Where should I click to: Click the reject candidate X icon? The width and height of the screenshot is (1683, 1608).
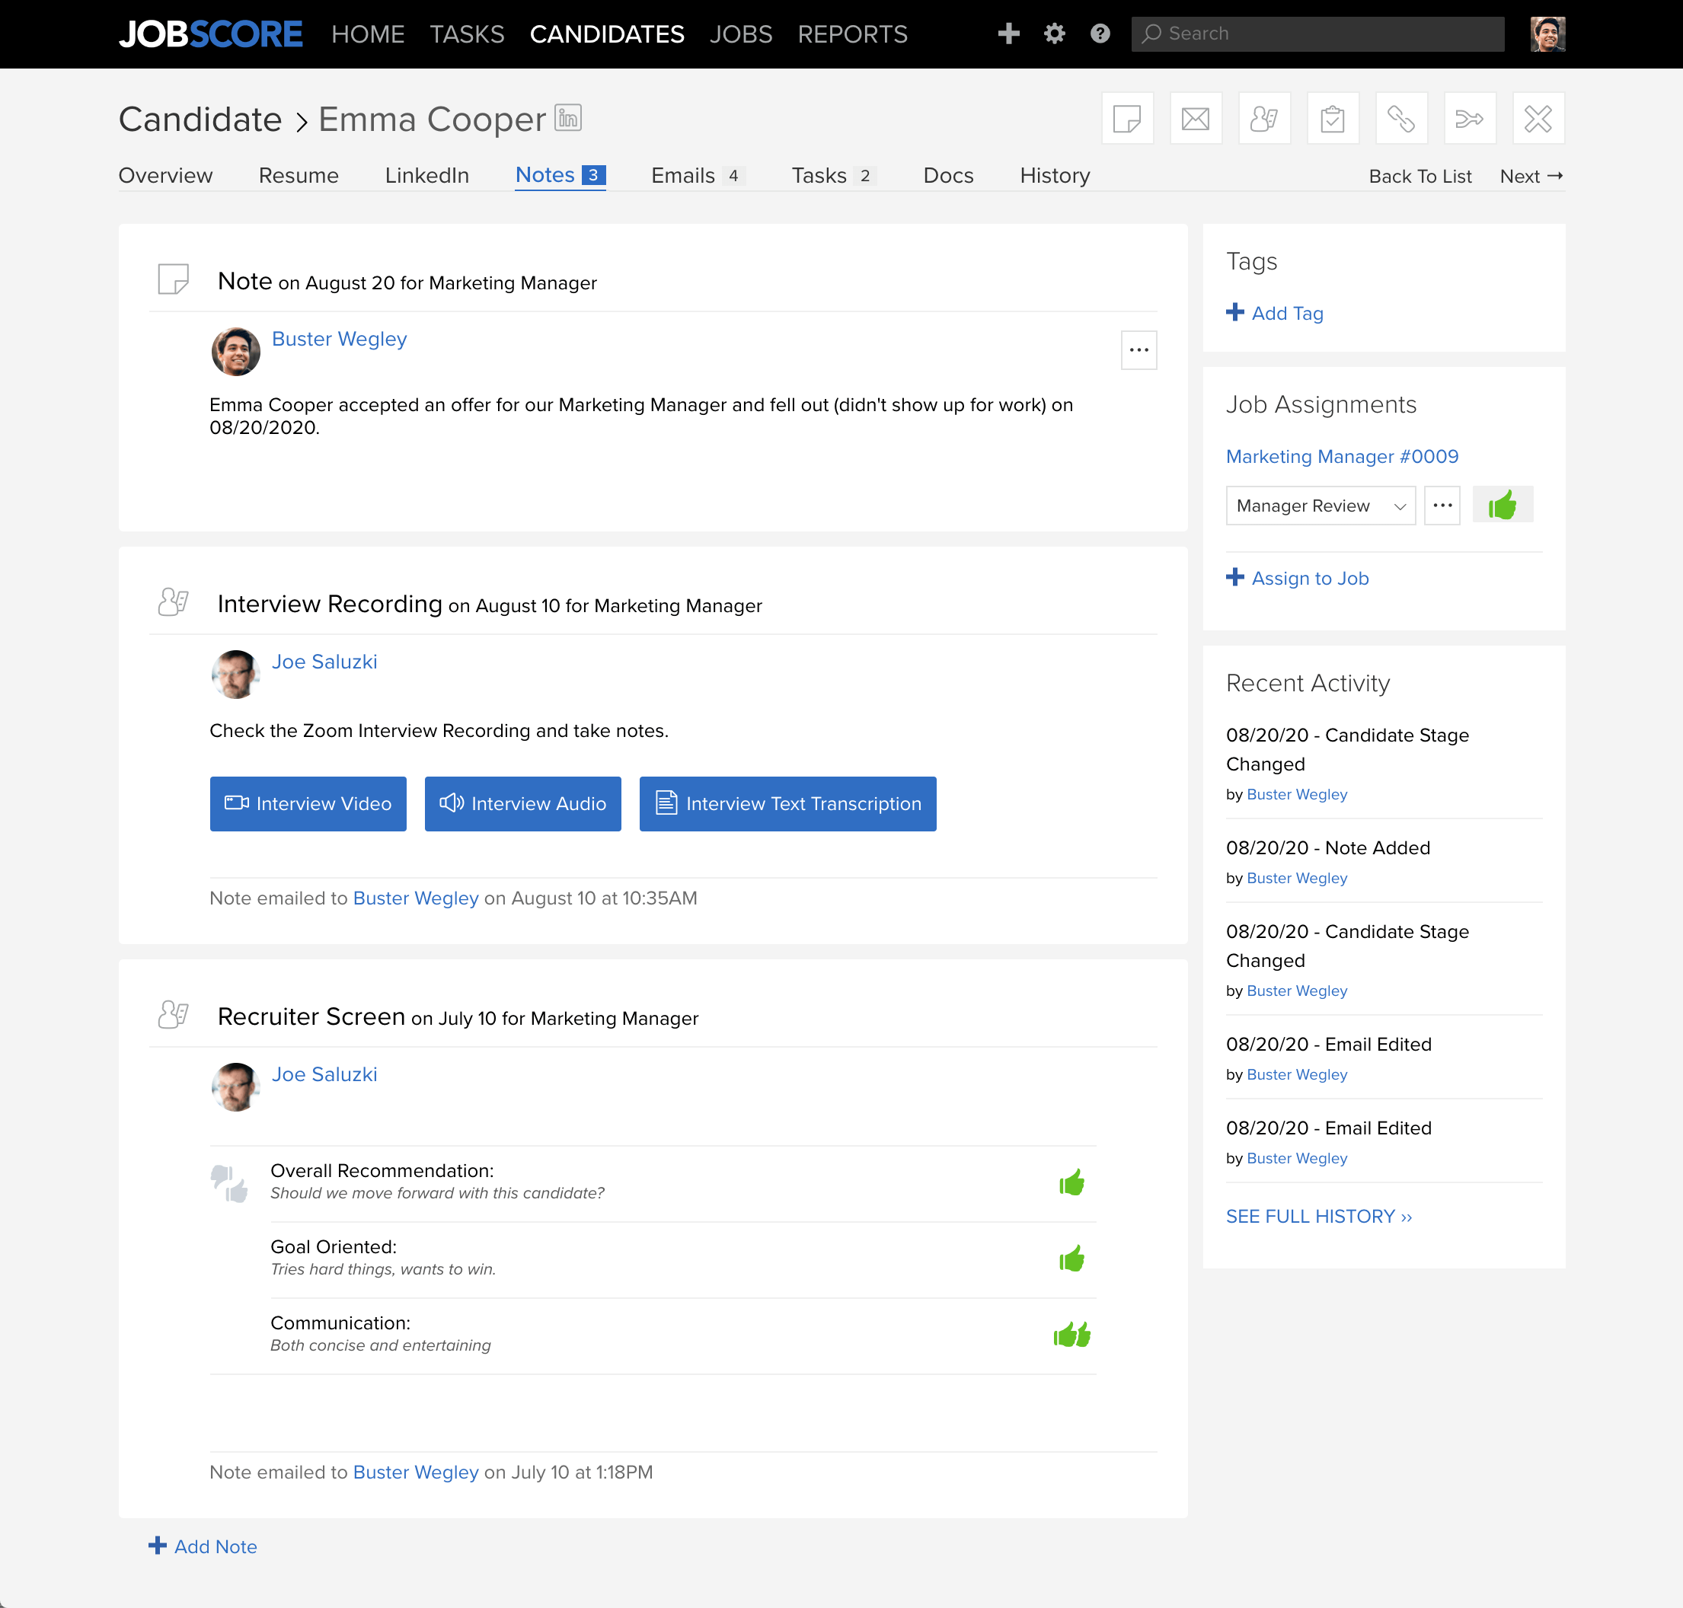click(x=1538, y=118)
